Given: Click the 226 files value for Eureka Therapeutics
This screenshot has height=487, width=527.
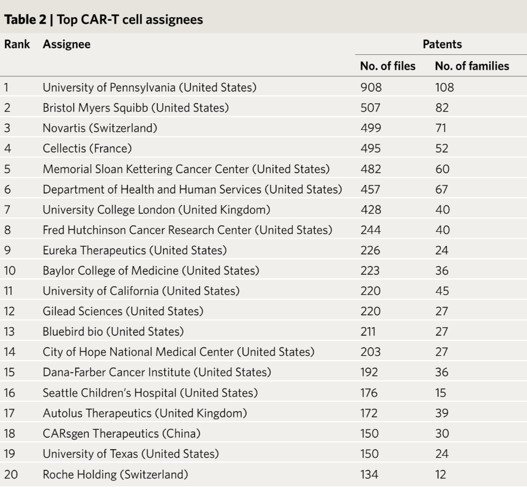Looking at the screenshot, I should pyautogui.click(x=370, y=251).
